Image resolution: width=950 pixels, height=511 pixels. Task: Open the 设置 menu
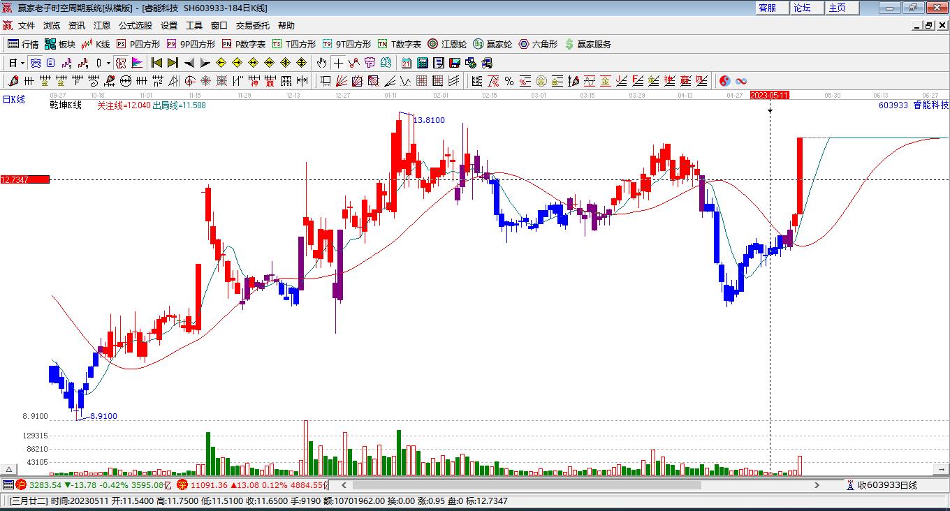click(x=169, y=26)
